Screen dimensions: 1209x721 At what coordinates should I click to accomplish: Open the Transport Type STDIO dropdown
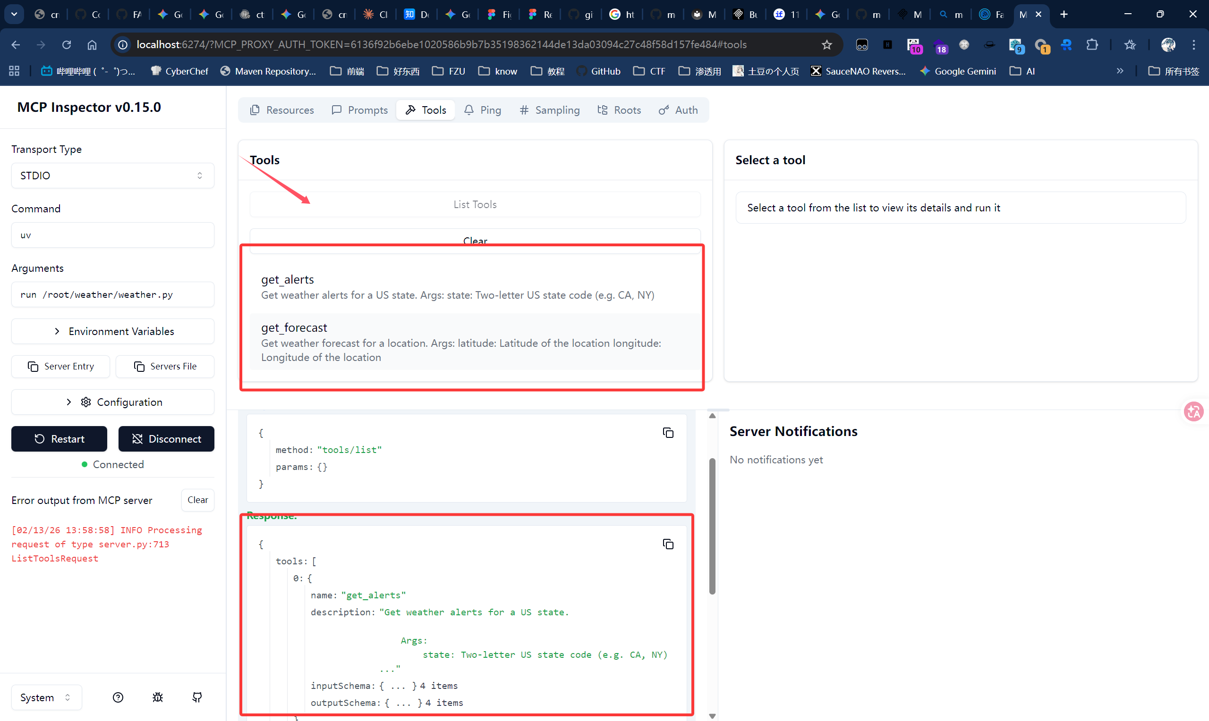pos(112,176)
